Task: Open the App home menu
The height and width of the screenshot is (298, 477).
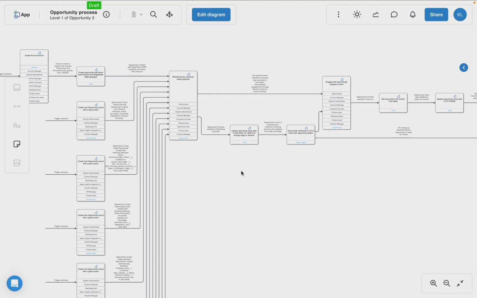Action: pos(22,14)
